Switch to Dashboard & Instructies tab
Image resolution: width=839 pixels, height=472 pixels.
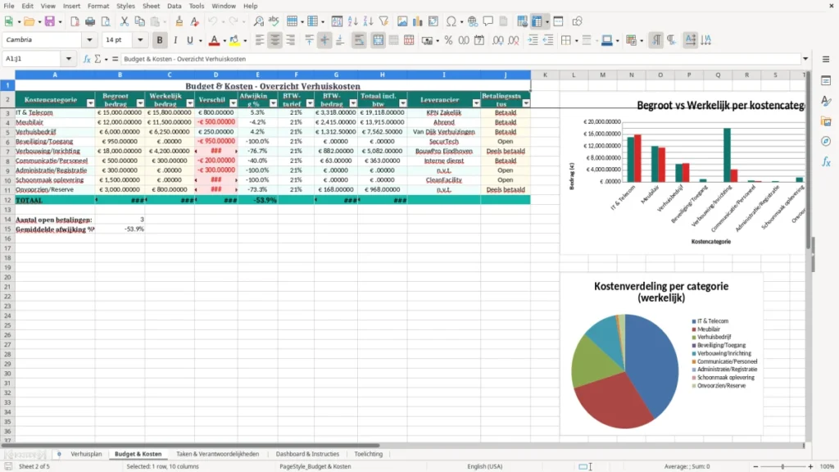tap(307, 454)
